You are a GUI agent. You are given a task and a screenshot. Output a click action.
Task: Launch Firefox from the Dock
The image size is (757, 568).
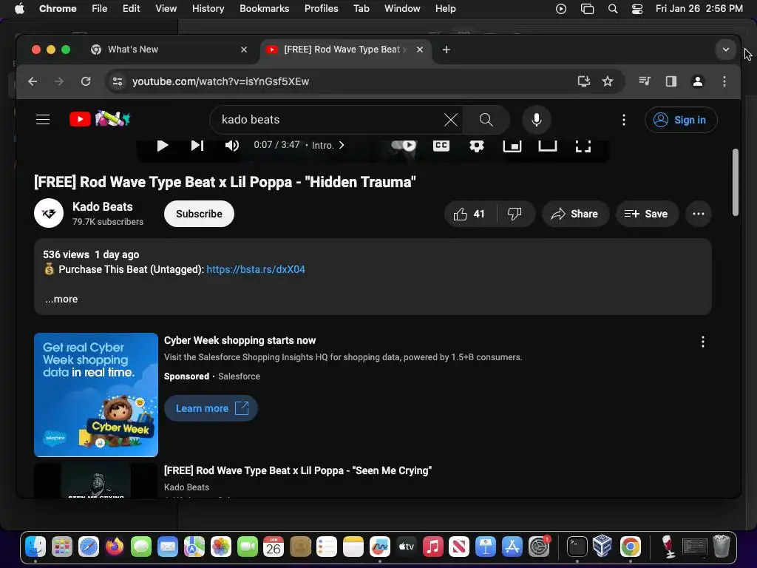pos(115,547)
